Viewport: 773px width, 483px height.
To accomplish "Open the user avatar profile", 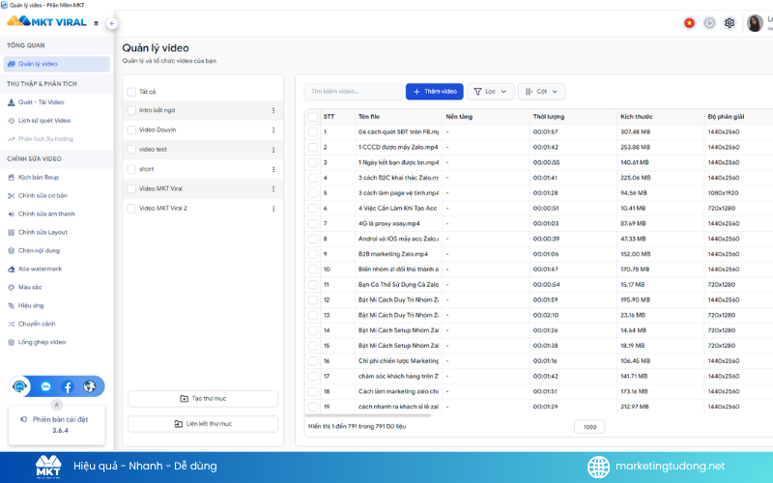I will pos(755,22).
